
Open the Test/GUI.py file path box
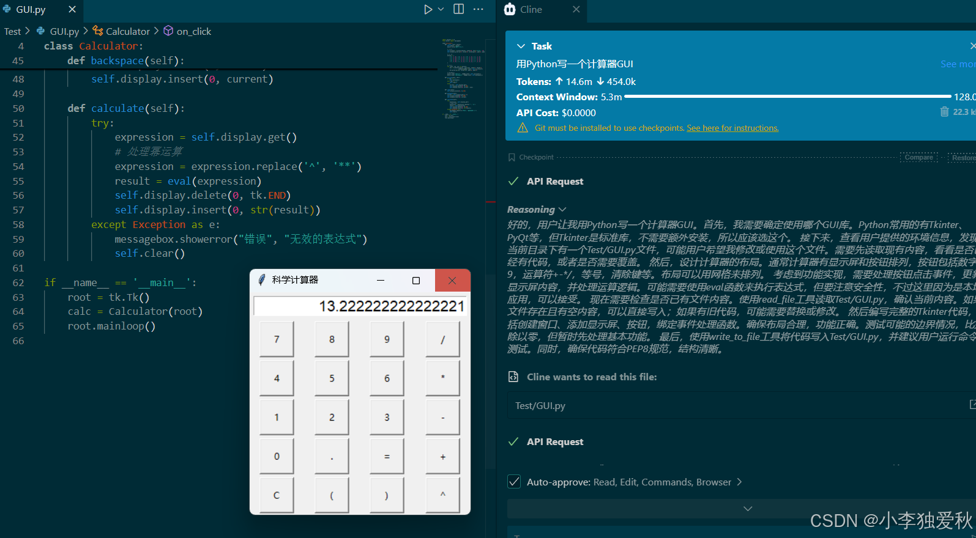tap(742, 405)
